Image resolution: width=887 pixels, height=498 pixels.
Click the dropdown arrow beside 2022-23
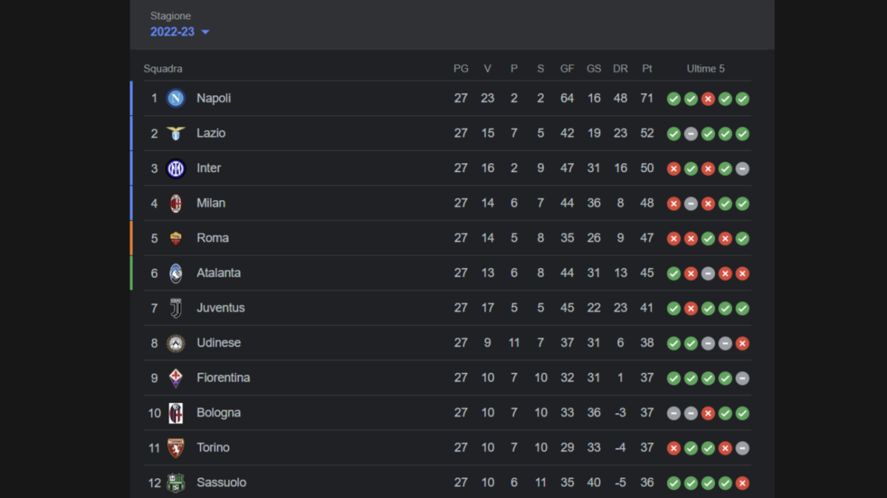point(205,32)
